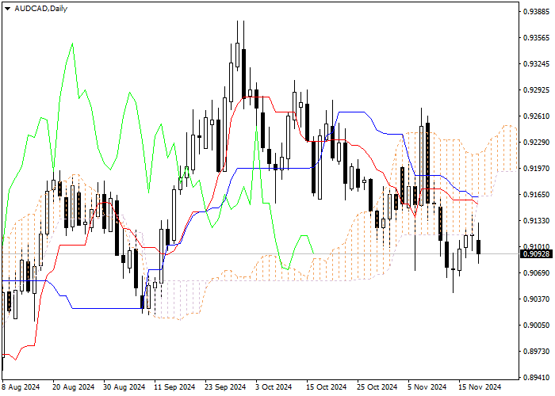Click the 0.91650 price scale label
The width and height of the screenshot is (555, 396).
click(536, 195)
